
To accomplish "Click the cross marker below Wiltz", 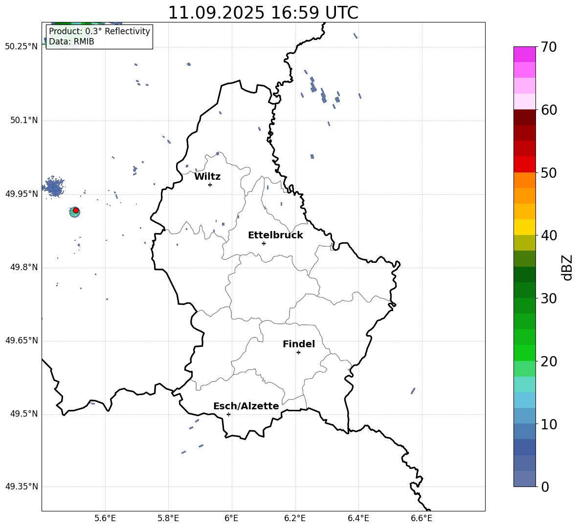I will click(x=210, y=185).
